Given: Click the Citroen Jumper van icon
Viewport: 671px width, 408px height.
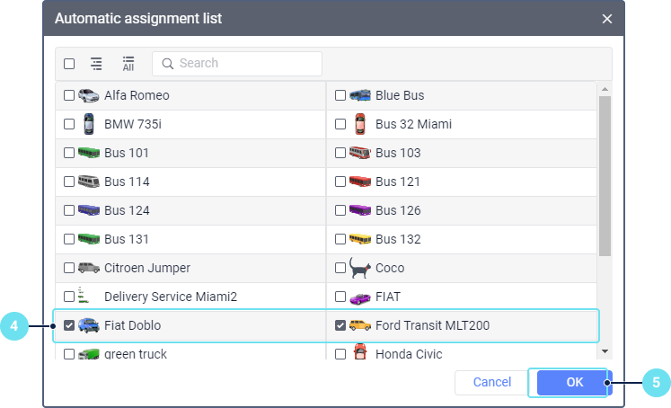Looking at the screenshot, I should 88,268.
